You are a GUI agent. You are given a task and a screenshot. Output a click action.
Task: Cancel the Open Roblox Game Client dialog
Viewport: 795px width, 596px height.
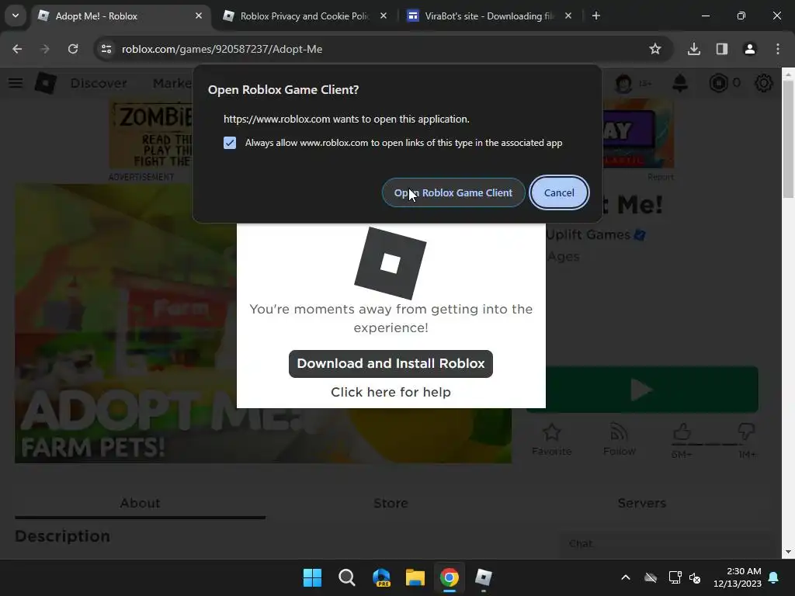click(x=559, y=192)
